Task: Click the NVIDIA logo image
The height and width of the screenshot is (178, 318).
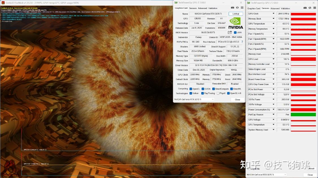Action: (236, 23)
